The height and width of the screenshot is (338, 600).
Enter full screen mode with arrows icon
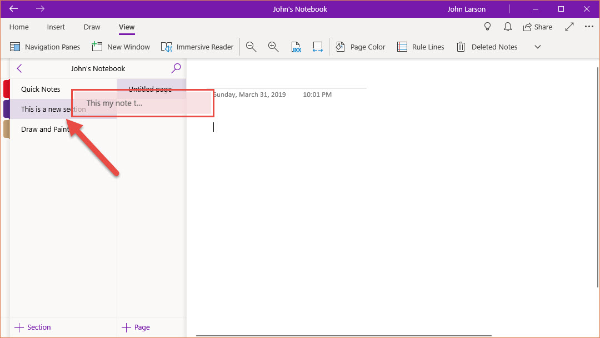click(x=569, y=27)
